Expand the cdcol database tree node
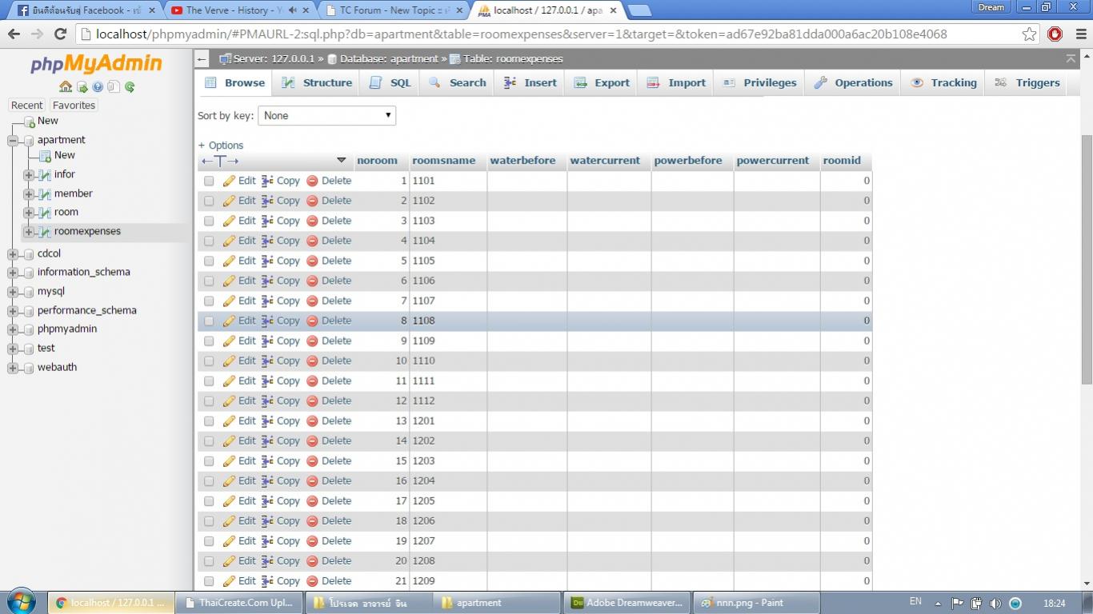The width and height of the screenshot is (1093, 614). coord(13,254)
